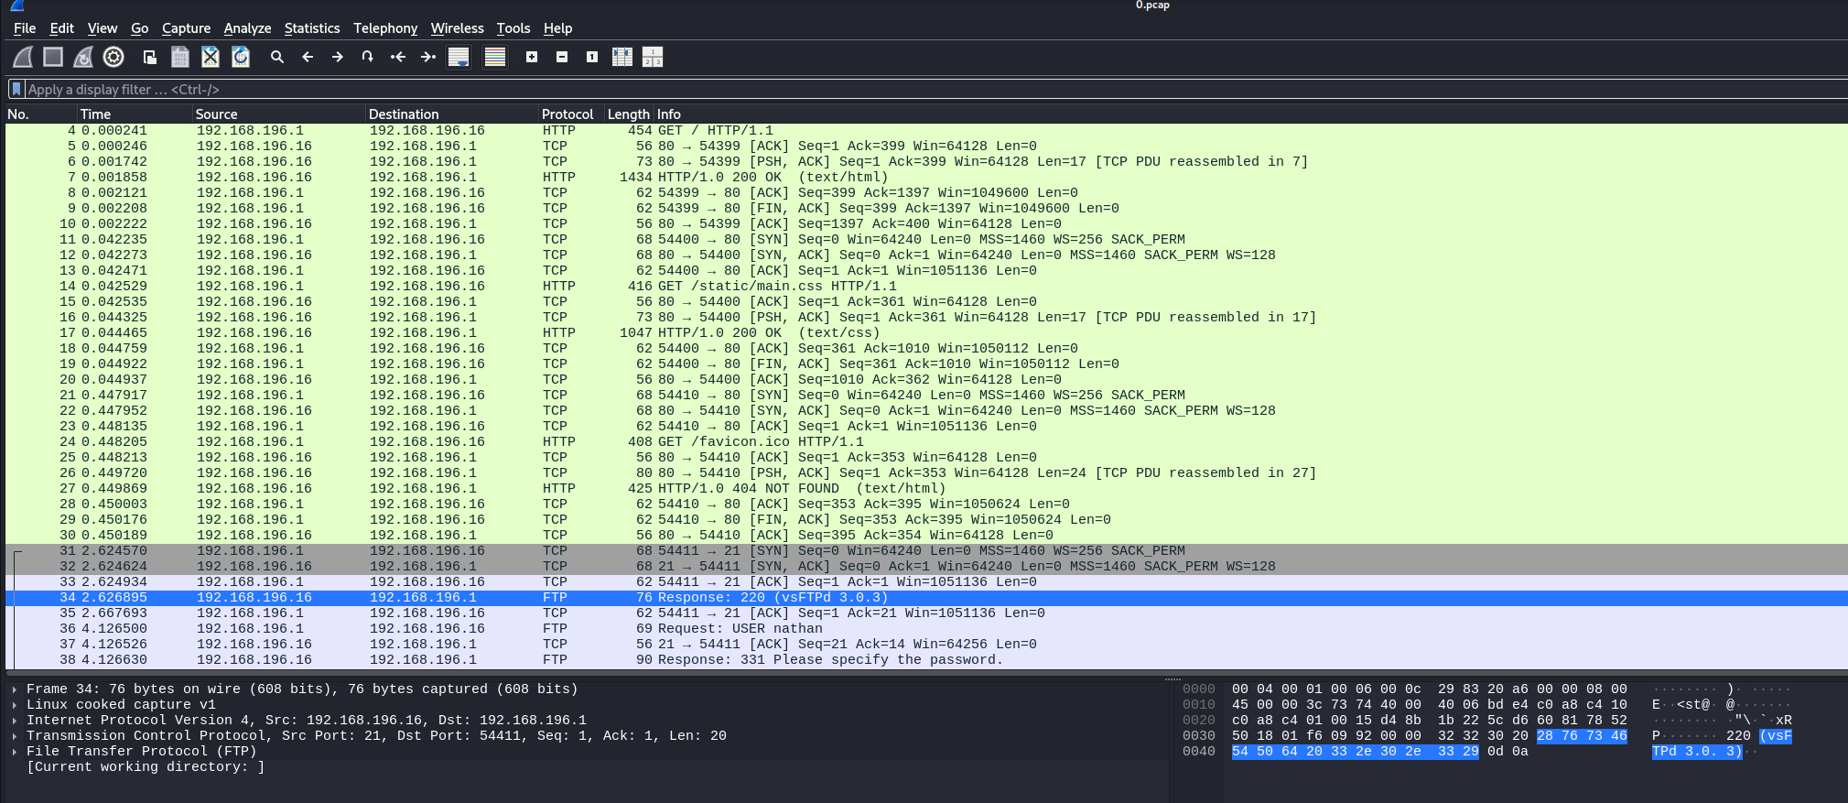Select packet 38 Response: 331 password
Image resolution: width=1848 pixels, height=803 pixels.
[926, 659]
